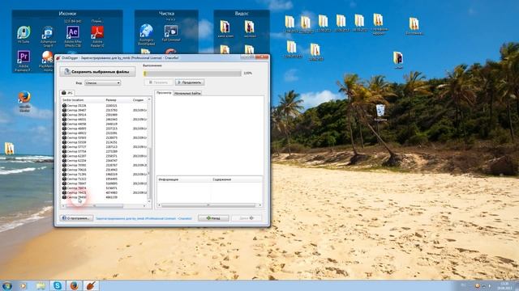Open Adobe Premiere Pro desktop shortcut
519x291 pixels.
(x=24, y=59)
